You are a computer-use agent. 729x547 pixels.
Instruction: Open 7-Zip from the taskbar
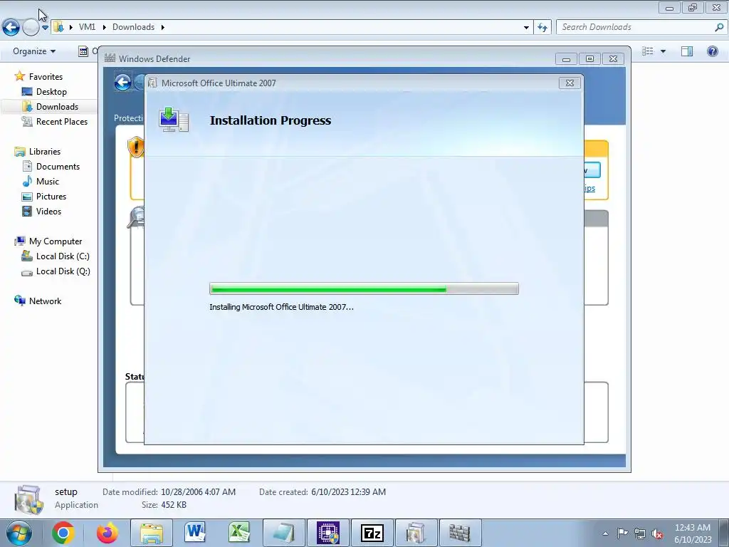(372, 533)
